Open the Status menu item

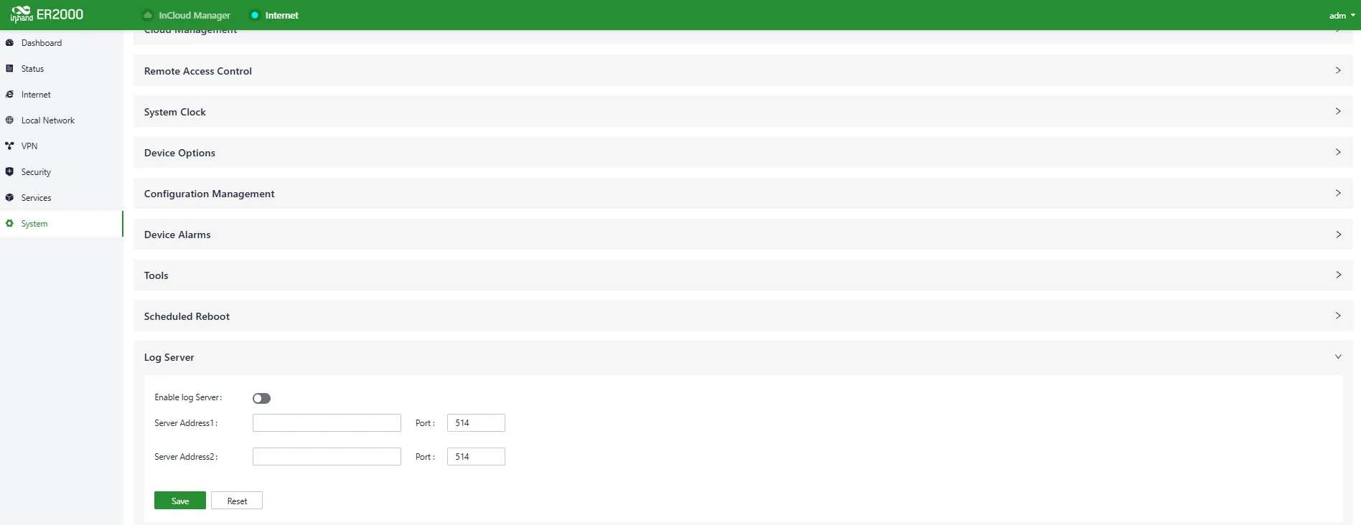62,69
